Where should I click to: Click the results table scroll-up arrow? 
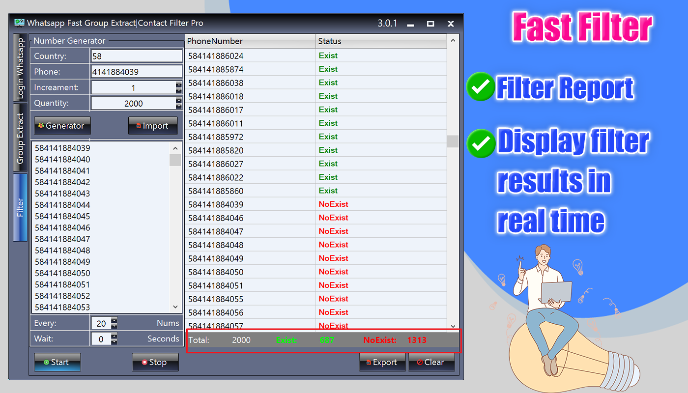453,41
